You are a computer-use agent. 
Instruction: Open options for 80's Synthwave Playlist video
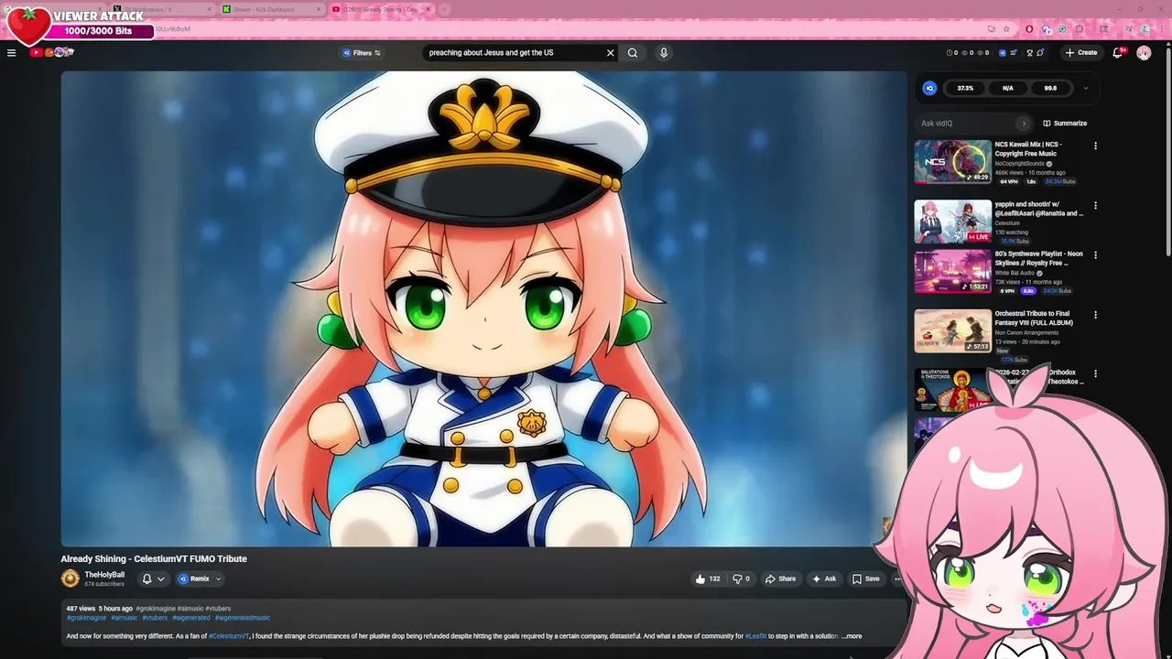click(x=1095, y=254)
